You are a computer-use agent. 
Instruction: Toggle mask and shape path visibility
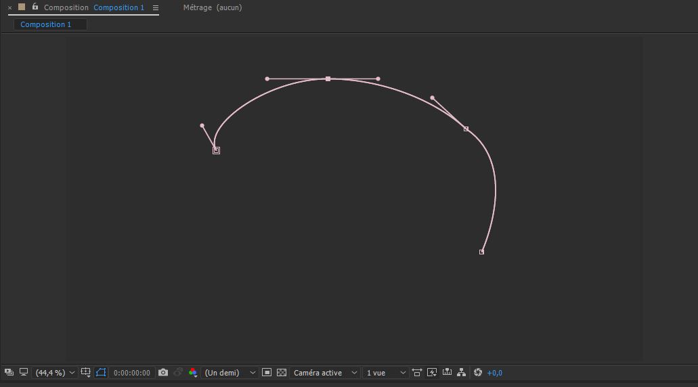pyautogui.click(x=101, y=373)
